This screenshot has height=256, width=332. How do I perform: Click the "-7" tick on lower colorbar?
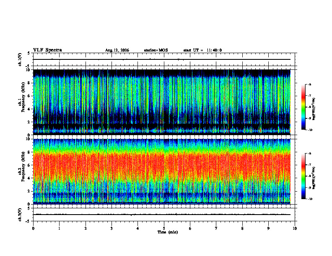tap(309, 165)
